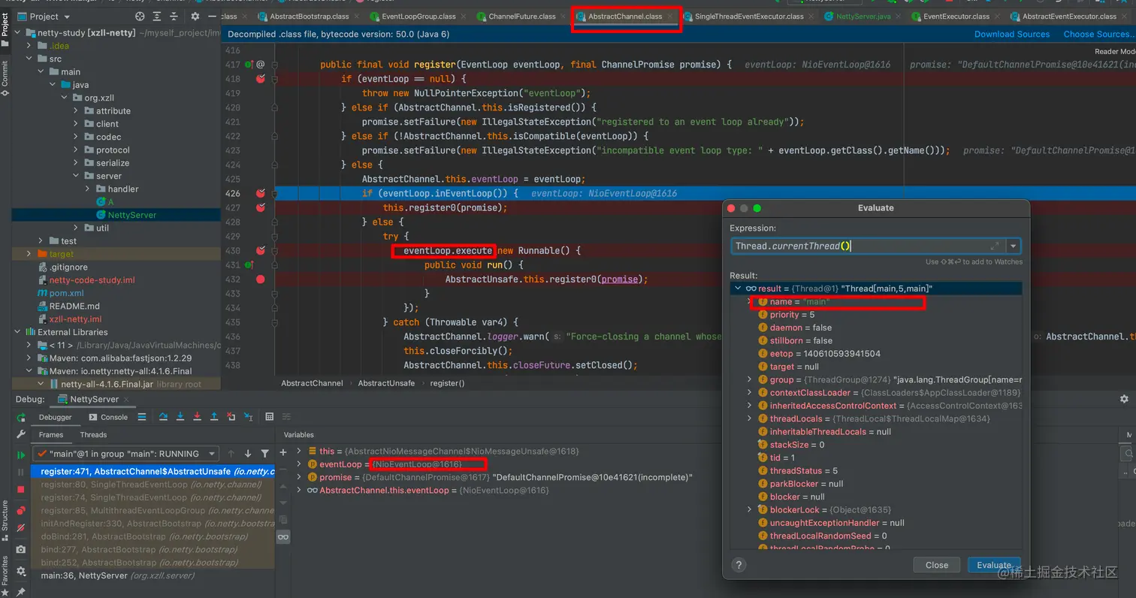Click the Show Execution Point icon
The image size is (1136, 598).
[x=142, y=417]
